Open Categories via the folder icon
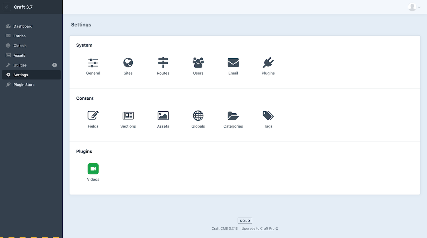427x238 pixels. click(x=233, y=116)
